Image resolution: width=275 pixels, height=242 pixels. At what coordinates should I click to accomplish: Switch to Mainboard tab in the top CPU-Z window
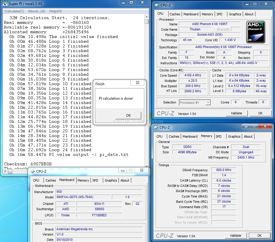[191, 14]
